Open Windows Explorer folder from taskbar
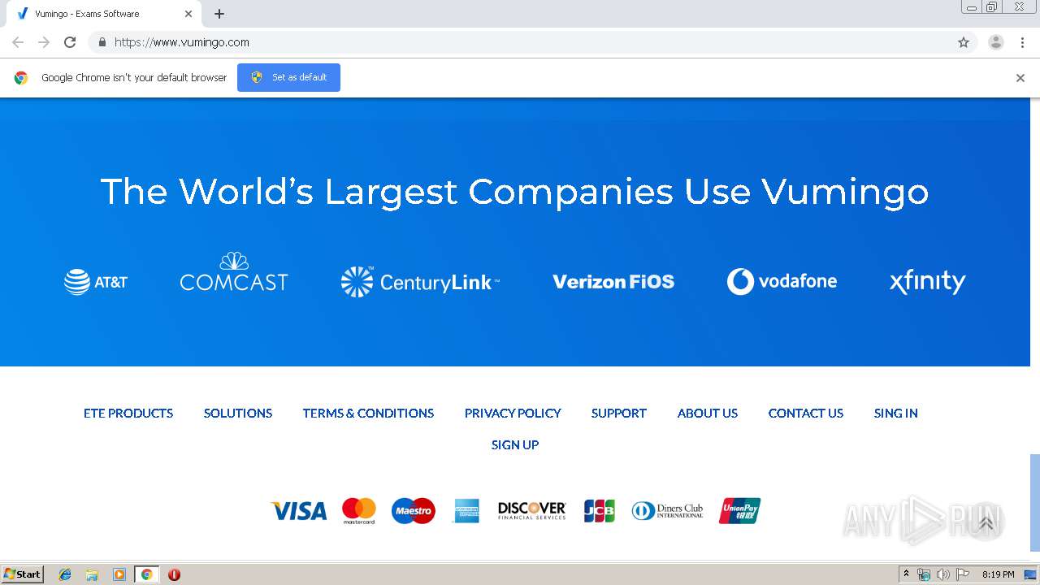1040x585 pixels. tap(92, 574)
